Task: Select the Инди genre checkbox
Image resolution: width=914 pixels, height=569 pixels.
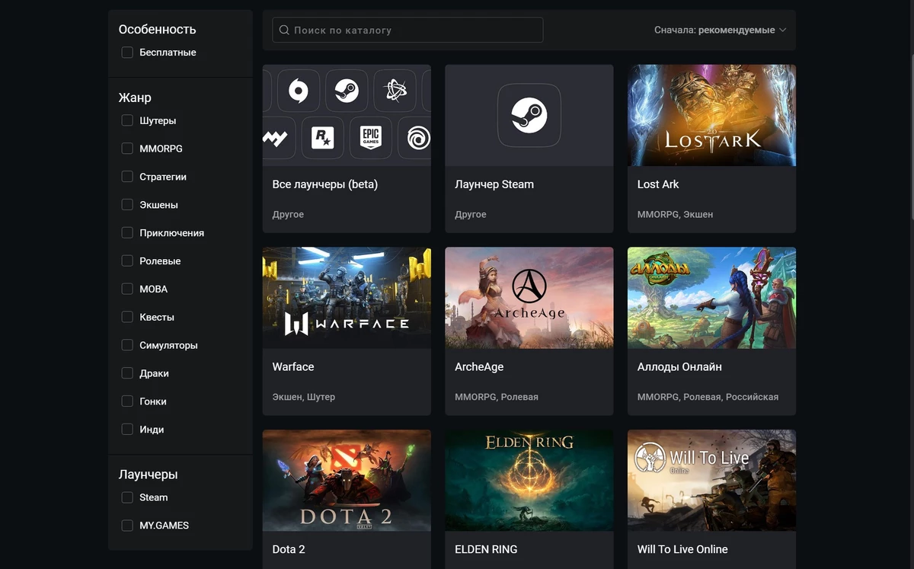Action: [127, 430]
